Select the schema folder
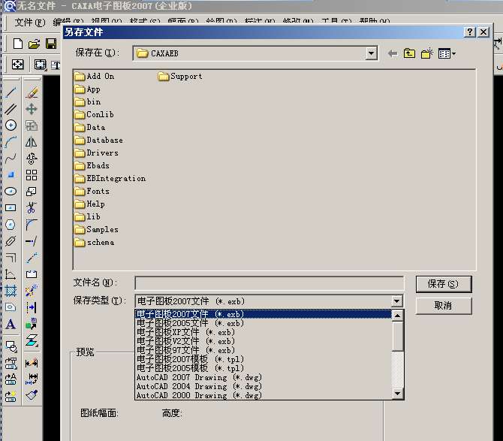The width and height of the screenshot is (503, 441). point(95,243)
